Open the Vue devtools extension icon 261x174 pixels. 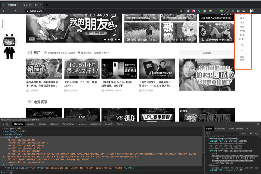[x=199, y=11]
